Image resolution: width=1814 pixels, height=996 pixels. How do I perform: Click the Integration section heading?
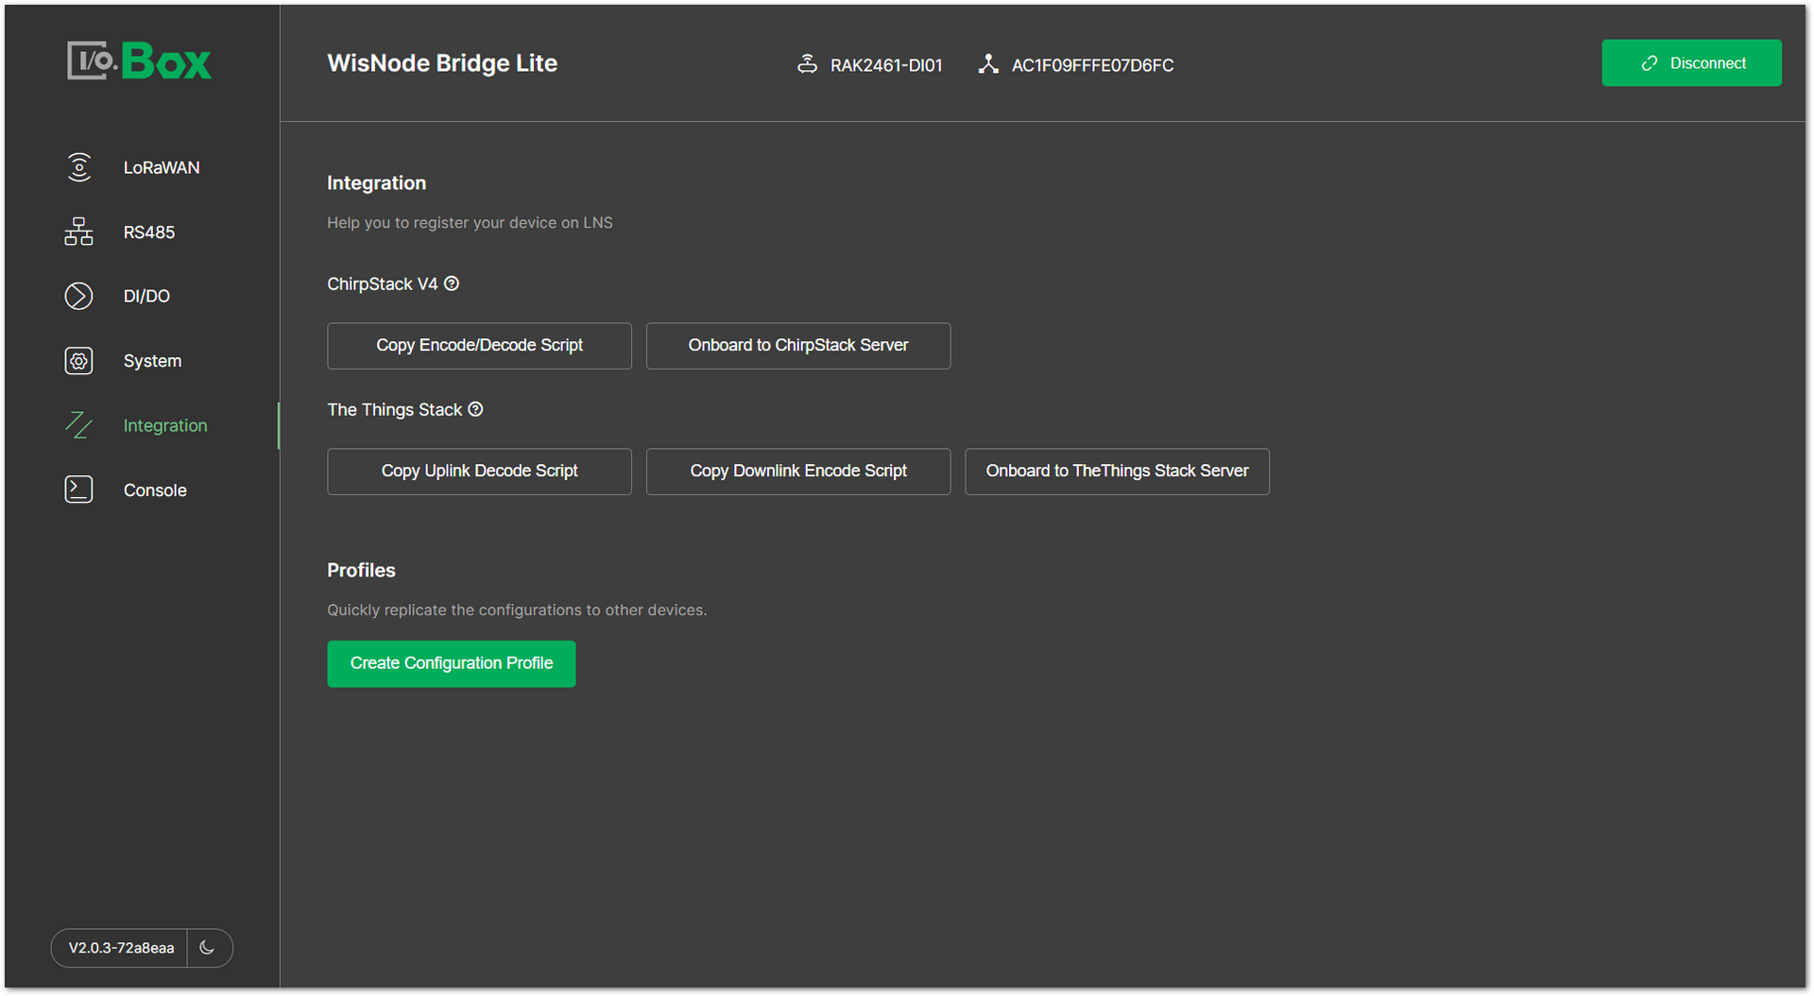376,183
